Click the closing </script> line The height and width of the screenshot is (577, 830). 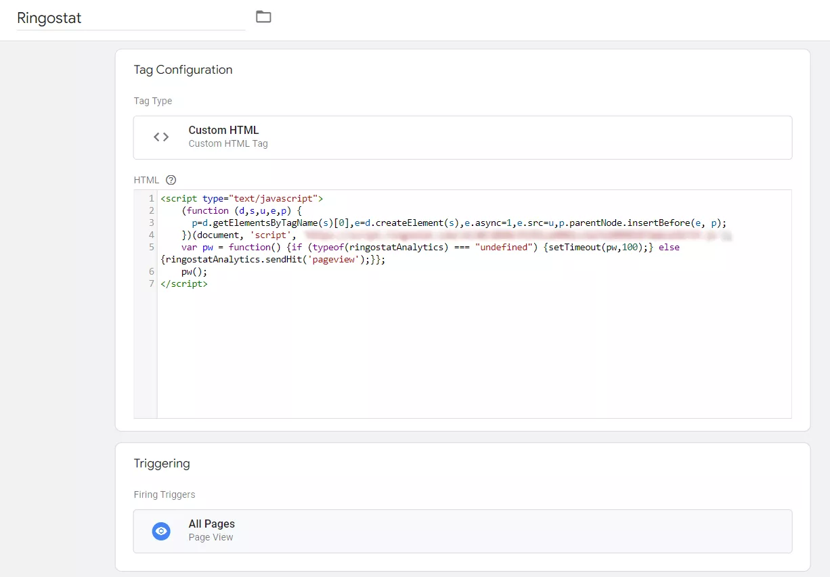click(x=184, y=284)
